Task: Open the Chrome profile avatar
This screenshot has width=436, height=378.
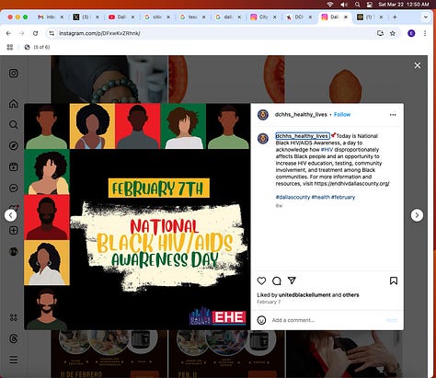Action: [411, 33]
